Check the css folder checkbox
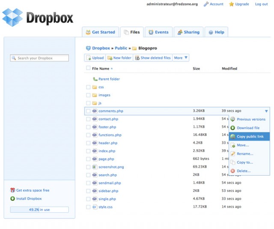Screen dimensions: 274x229 (88, 87)
